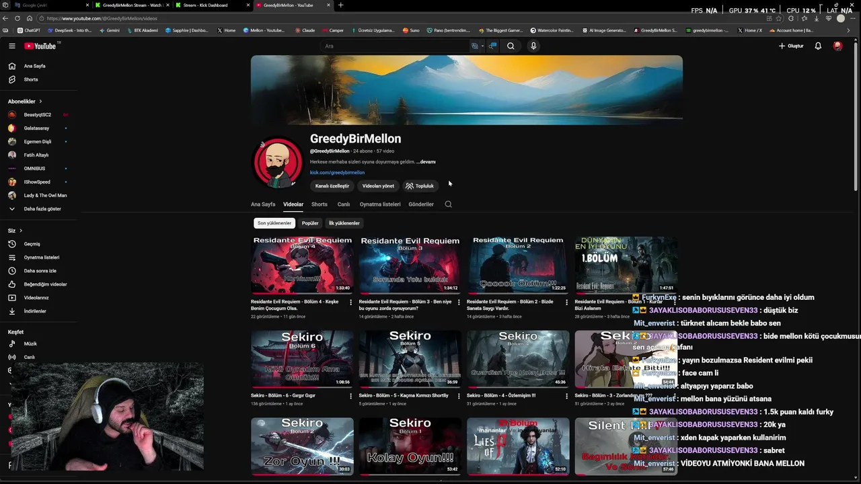Viewport: 861px width, 484px height.
Task: Open options menu for Sekiro Bölüm 5 video
Action: tap(459, 396)
